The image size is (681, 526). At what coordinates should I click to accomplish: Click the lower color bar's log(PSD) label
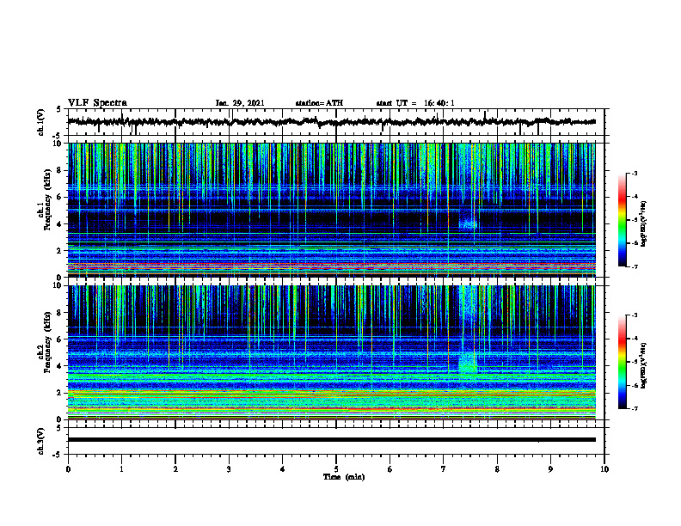644,365
